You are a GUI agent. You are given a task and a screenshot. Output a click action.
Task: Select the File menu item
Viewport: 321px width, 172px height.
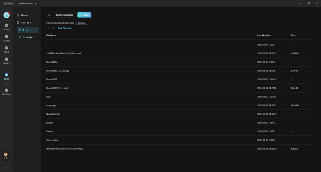(28, 30)
